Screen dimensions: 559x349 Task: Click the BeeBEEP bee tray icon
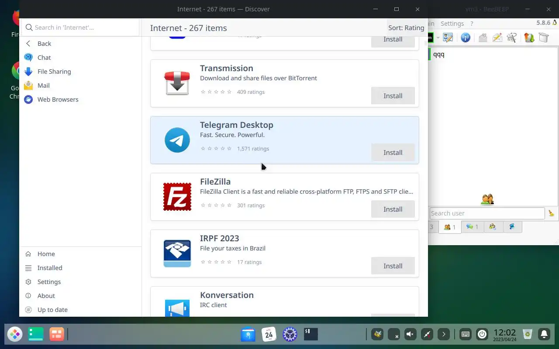tap(377, 335)
